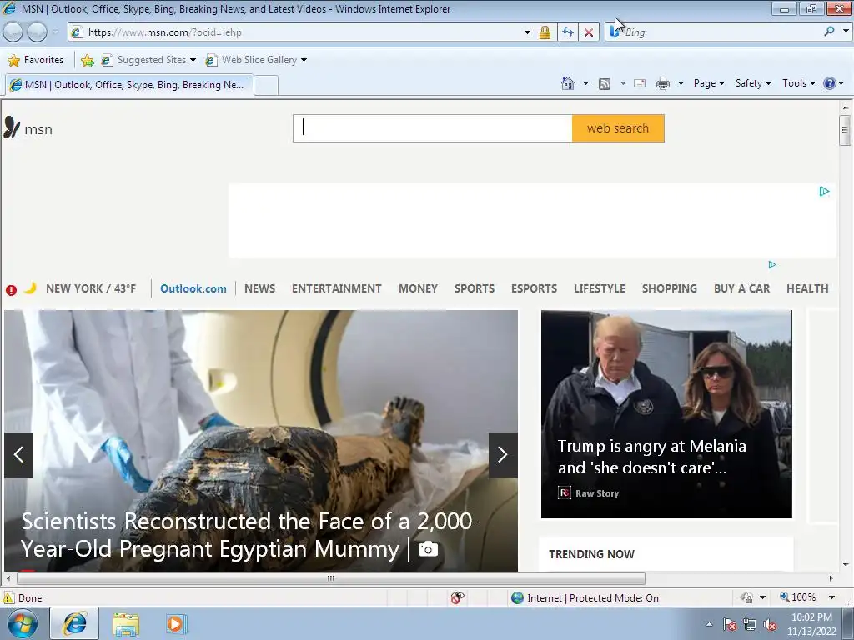Expand search provider dropdown arrow

point(846,32)
